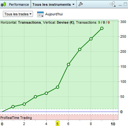This screenshot has height=126, width=128.
Task: Click the candlestick chart icon beside Performance
Action: (x=3, y=4)
